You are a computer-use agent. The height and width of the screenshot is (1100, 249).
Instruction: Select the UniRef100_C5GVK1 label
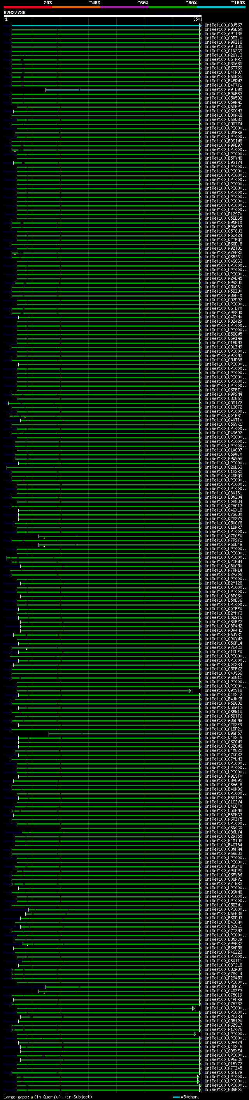pos(223,425)
